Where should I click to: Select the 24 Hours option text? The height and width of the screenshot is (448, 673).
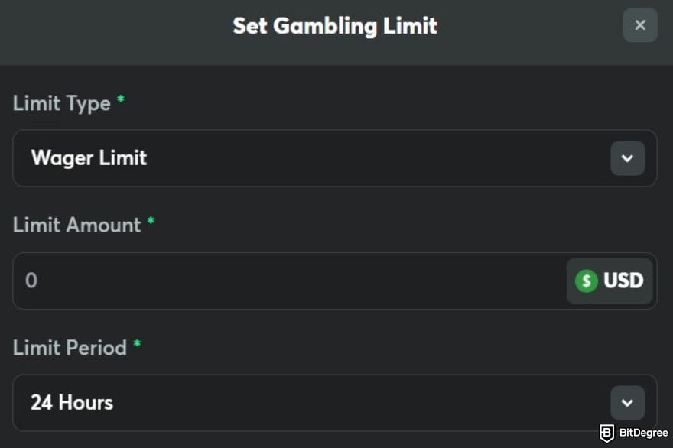click(70, 403)
